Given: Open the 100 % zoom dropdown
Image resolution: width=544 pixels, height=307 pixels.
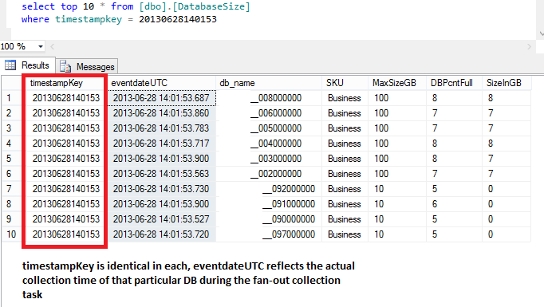Looking at the screenshot, I should point(41,46).
